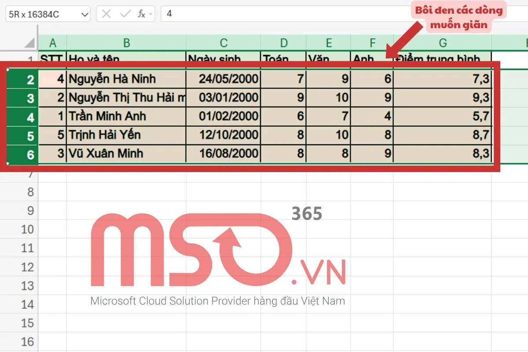
Task: Select row 4 header
Action: point(23,117)
